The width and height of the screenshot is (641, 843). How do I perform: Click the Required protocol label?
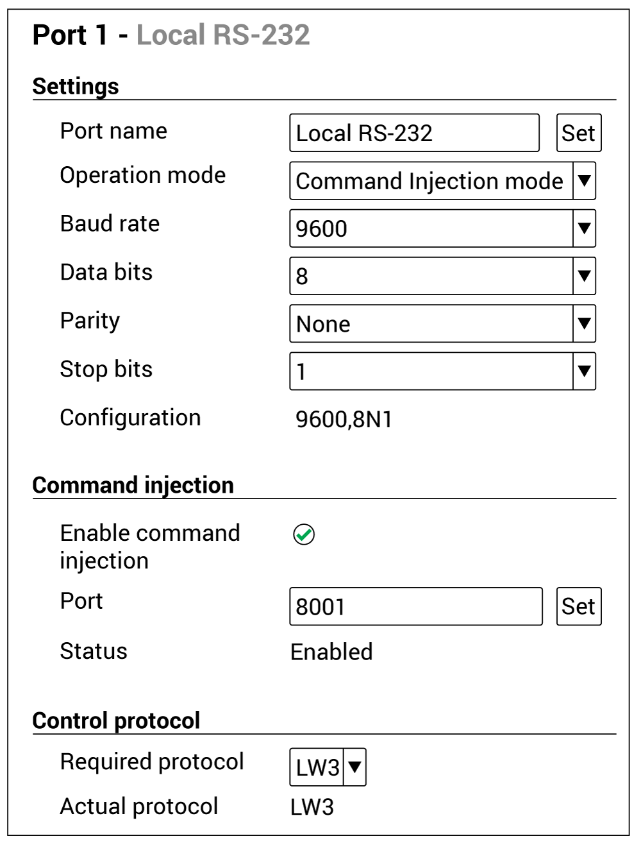pyautogui.click(x=152, y=762)
